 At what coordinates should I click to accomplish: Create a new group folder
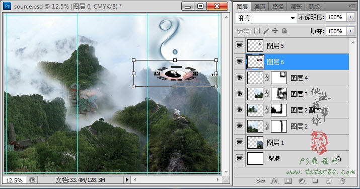[x=315, y=181]
